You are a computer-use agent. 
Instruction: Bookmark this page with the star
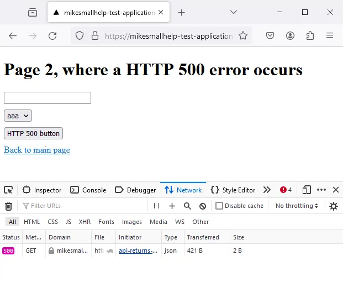[243, 35]
